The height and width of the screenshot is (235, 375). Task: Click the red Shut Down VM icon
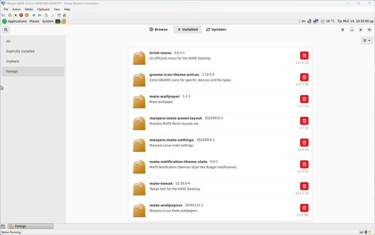(21, 15)
